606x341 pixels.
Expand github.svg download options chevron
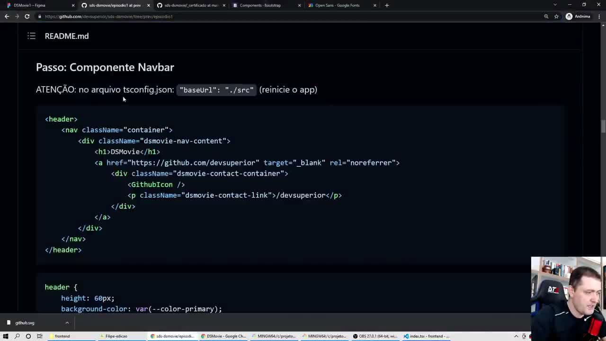point(67,323)
